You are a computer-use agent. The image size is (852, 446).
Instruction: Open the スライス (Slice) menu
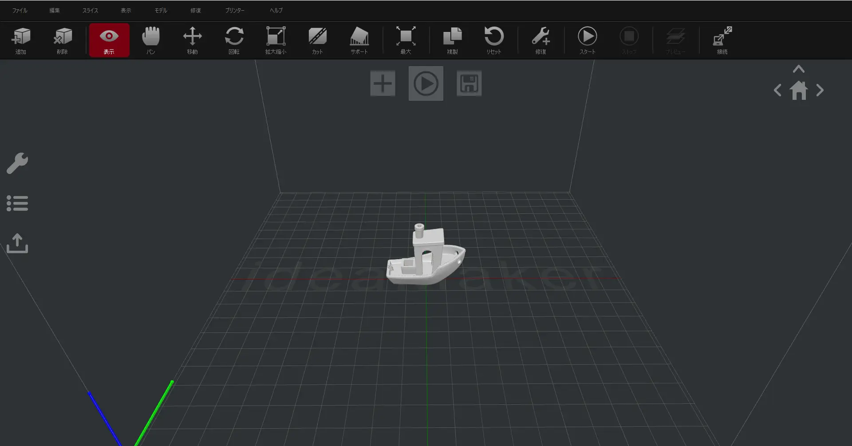click(90, 10)
